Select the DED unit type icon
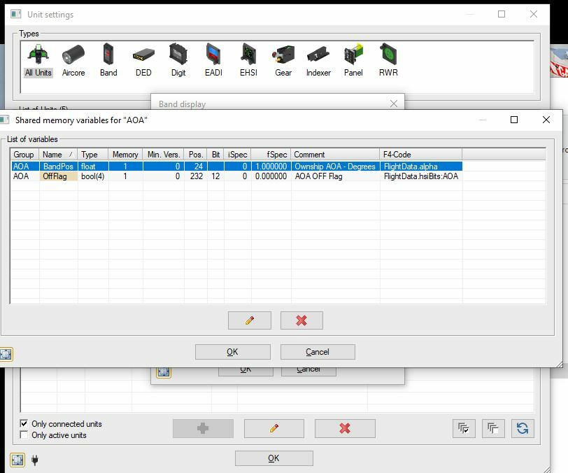Viewport: 568px width, 473px height. [x=143, y=60]
